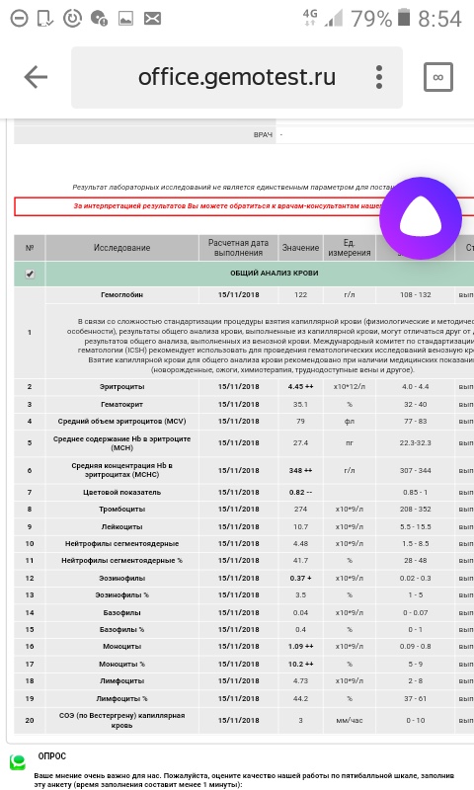Tap СОЭ (по Вестергрену) капиллярная кровь
The image size is (474, 790).
121,721
